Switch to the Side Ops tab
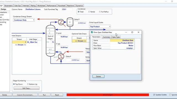Viewport: 177px width, 99px height. (18, 5)
